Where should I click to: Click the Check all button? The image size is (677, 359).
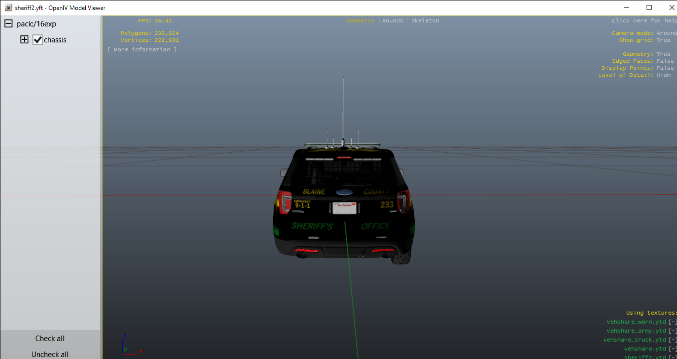pos(50,339)
